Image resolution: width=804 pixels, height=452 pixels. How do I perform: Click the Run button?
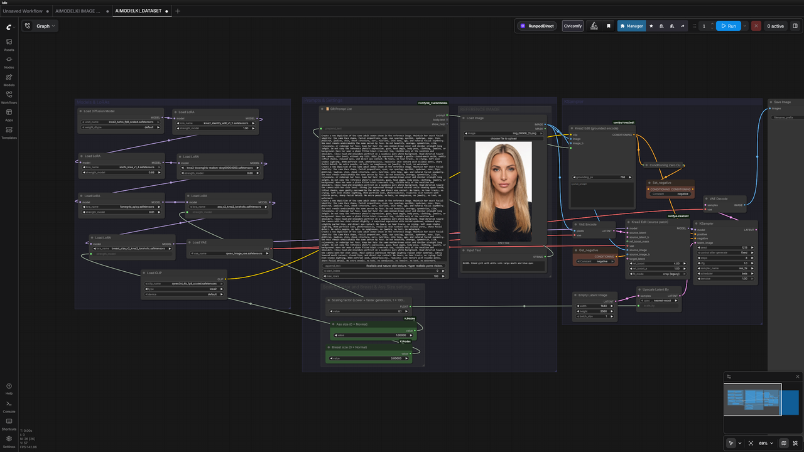pos(729,26)
